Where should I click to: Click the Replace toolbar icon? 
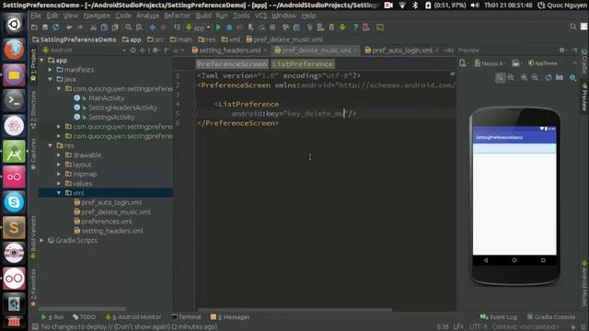(x=139, y=27)
